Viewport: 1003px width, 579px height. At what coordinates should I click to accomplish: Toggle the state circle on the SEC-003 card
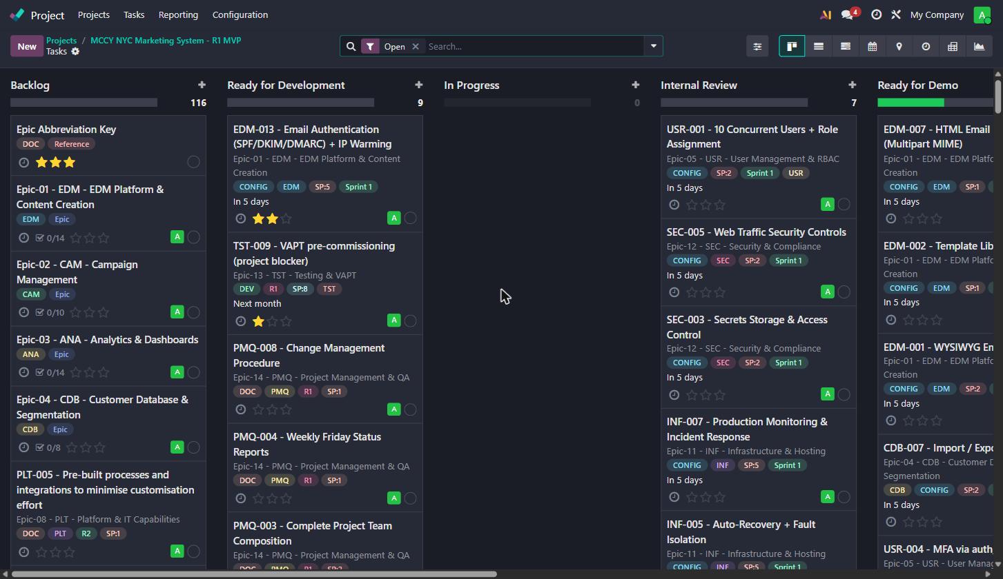844,394
